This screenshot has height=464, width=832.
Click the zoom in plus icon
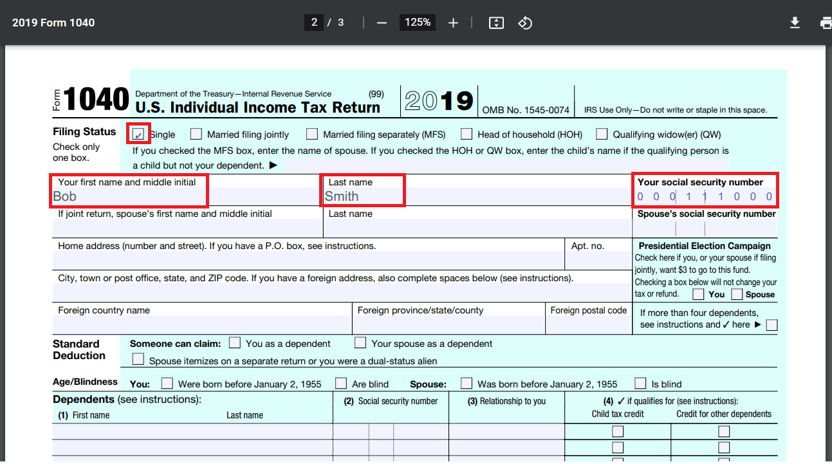click(453, 23)
